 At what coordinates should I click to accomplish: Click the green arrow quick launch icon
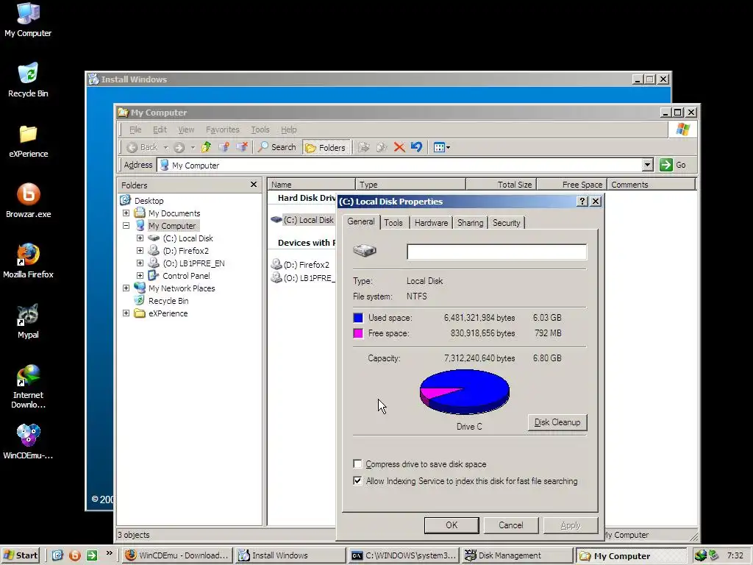(x=92, y=555)
